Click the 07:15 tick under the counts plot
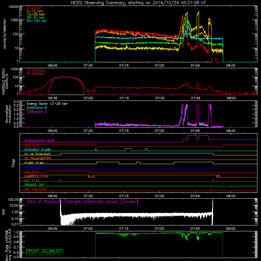 click(x=124, y=66)
